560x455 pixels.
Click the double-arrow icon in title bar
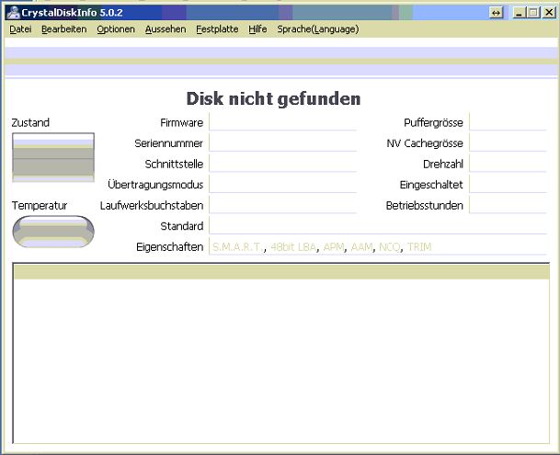(x=497, y=12)
